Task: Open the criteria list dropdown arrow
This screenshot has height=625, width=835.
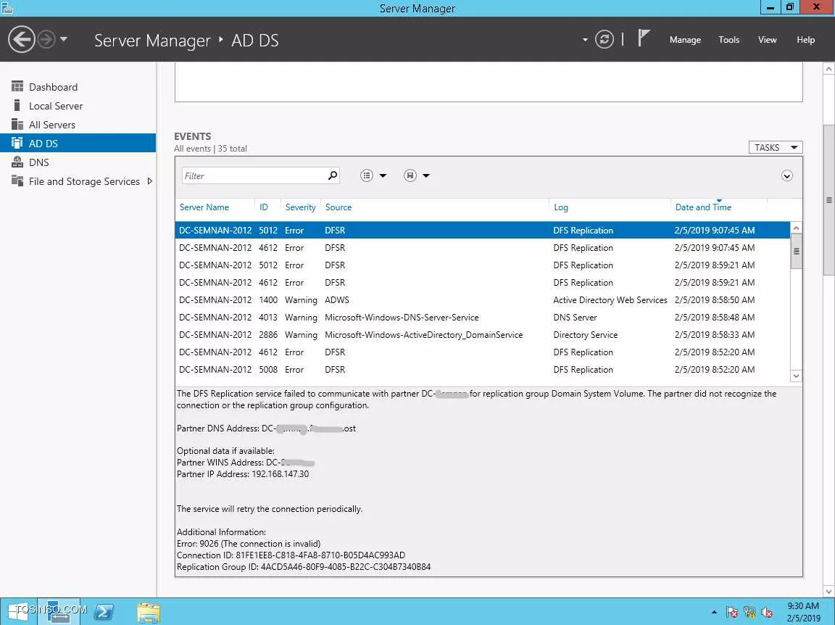Action: 383,176
